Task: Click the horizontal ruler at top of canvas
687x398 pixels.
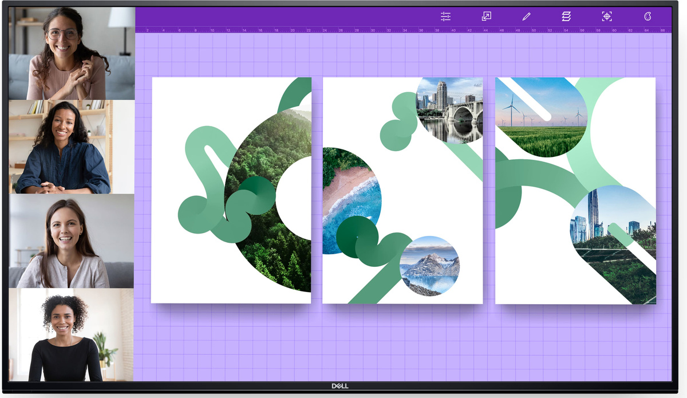Action: click(401, 30)
